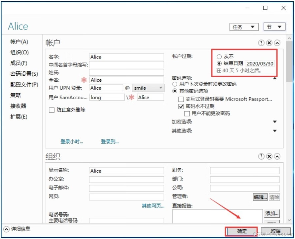295x239 pixels.
Task: Minimize the Alice properties window
Action: pos(248,8)
